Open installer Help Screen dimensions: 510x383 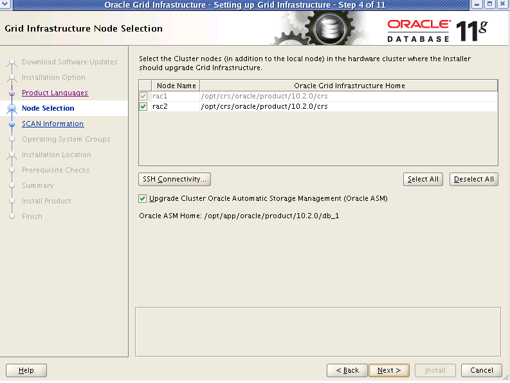click(26, 370)
